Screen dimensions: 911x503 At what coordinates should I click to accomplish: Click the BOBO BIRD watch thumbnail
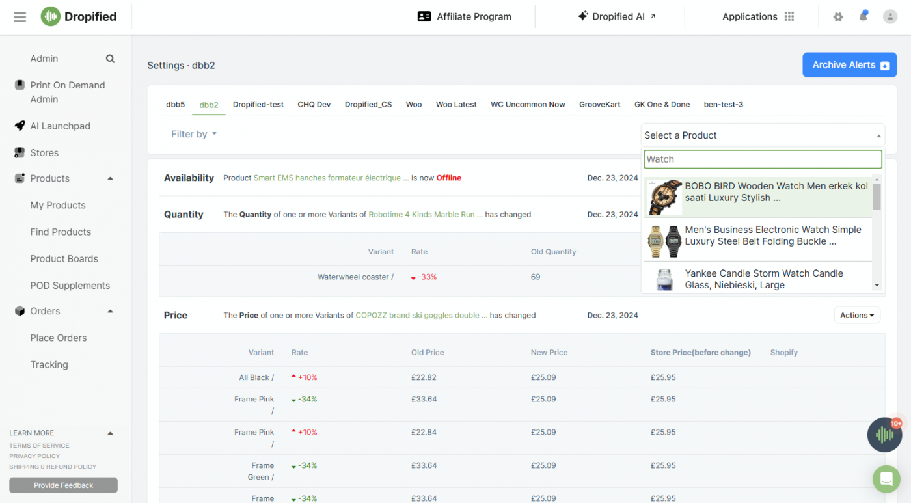point(664,197)
